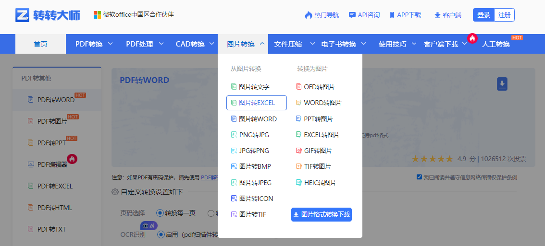The width and height of the screenshot is (545, 246).
Task: Click the 图片转文字 icon in dropdown
Action: tap(234, 87)
